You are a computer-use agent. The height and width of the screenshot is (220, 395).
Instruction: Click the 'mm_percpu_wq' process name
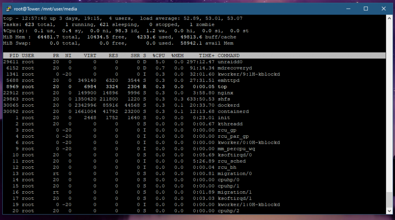point(236,149)
